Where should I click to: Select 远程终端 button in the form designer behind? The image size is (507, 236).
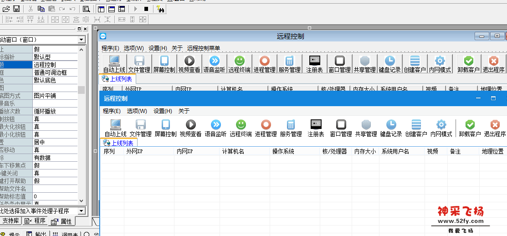pos(240,64)
